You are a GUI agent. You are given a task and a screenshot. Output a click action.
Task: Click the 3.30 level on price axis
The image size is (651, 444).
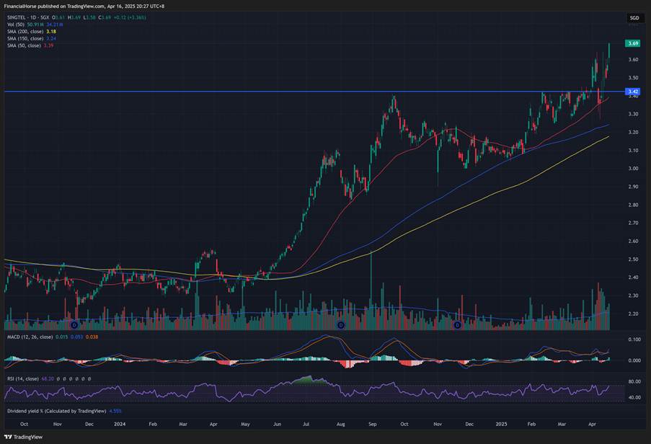click(x=633, y=114)
